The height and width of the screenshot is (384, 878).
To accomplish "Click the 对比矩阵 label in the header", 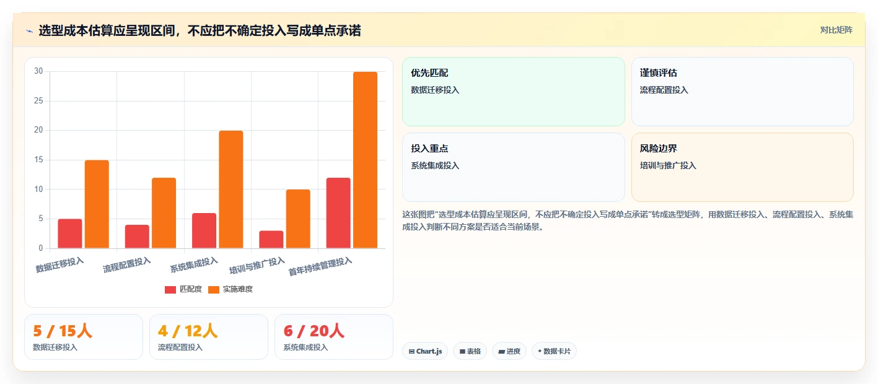I will click(836, 30).
